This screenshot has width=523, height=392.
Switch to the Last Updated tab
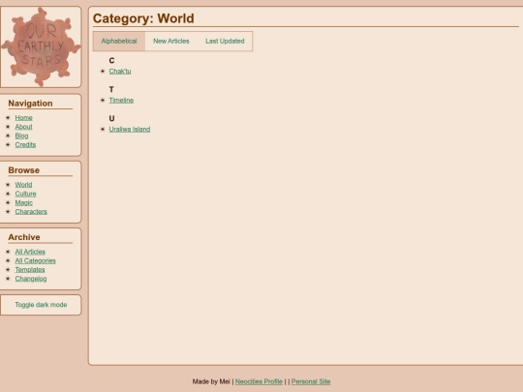(225, 42)
